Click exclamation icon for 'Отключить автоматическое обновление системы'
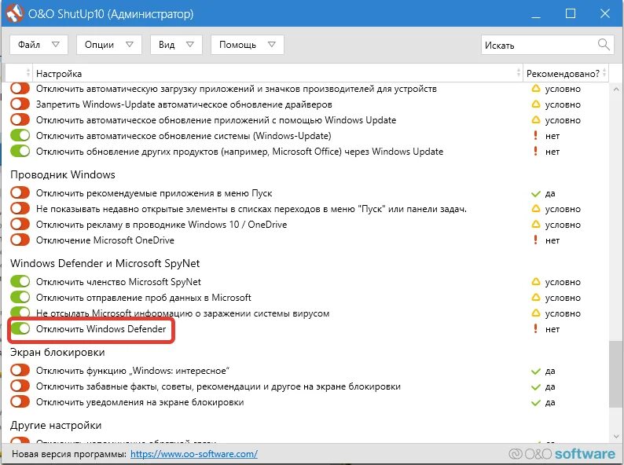Image resolution: width=624 pixels, height=465 pixels. [536, 136]
